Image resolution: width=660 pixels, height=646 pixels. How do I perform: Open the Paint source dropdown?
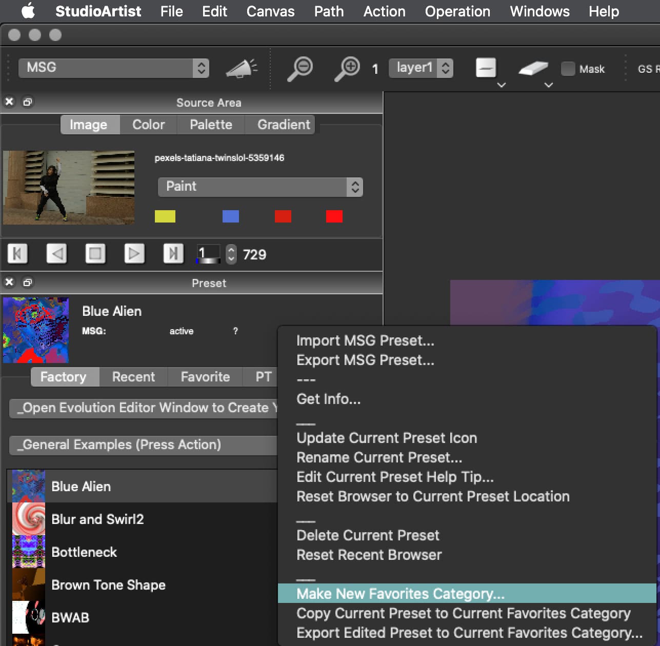(260, 187)
